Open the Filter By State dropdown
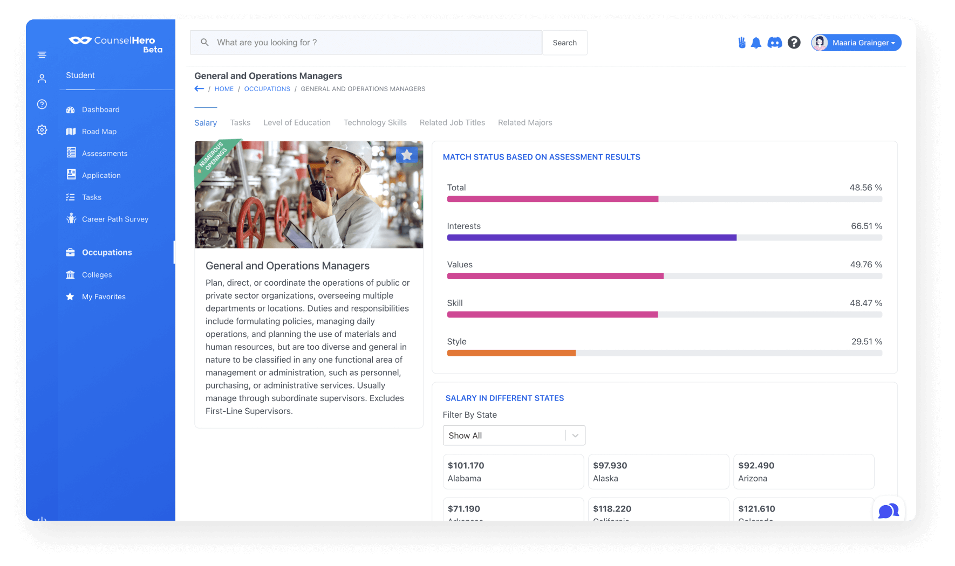Screen dimensions: 955x566 [x=514, y=436]
